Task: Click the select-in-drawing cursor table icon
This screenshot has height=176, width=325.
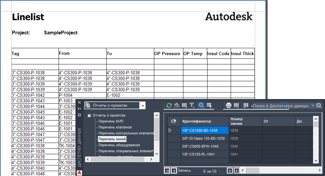Action: click(x=209, y=105)
